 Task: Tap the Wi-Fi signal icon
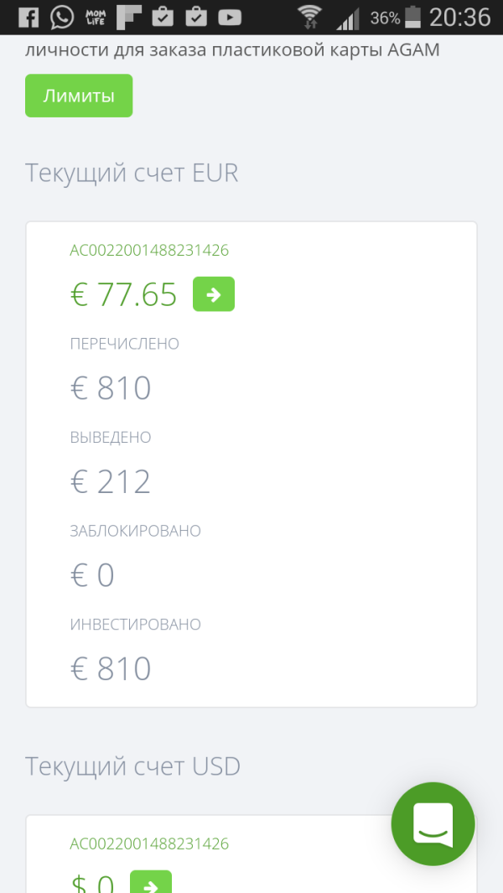click(310, 17)
